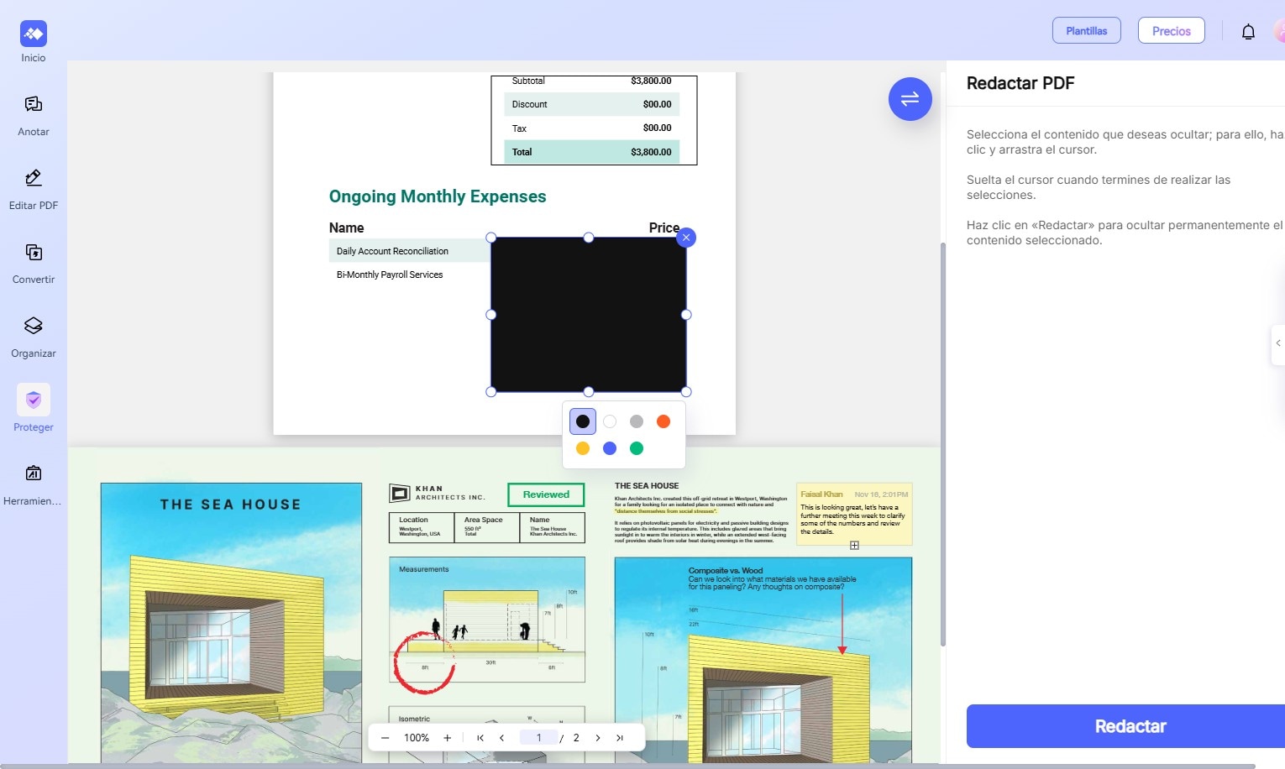Choose the white redaction color

pyautogui.click(x=610, y=421)
